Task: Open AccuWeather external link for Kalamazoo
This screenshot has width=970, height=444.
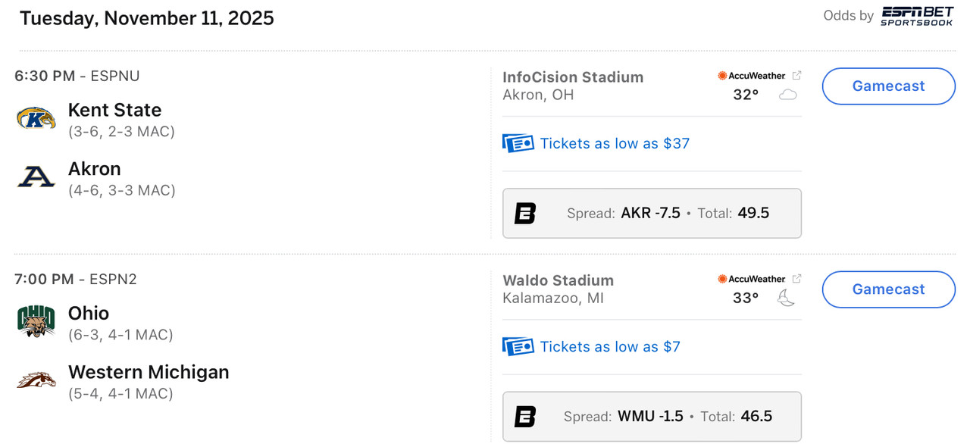Action: pos(796,278)
